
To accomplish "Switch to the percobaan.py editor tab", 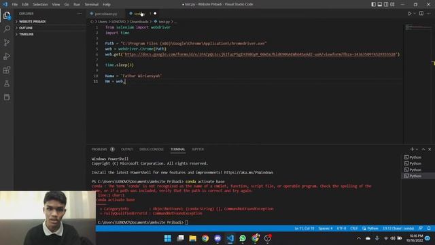I will click(106, 14).
